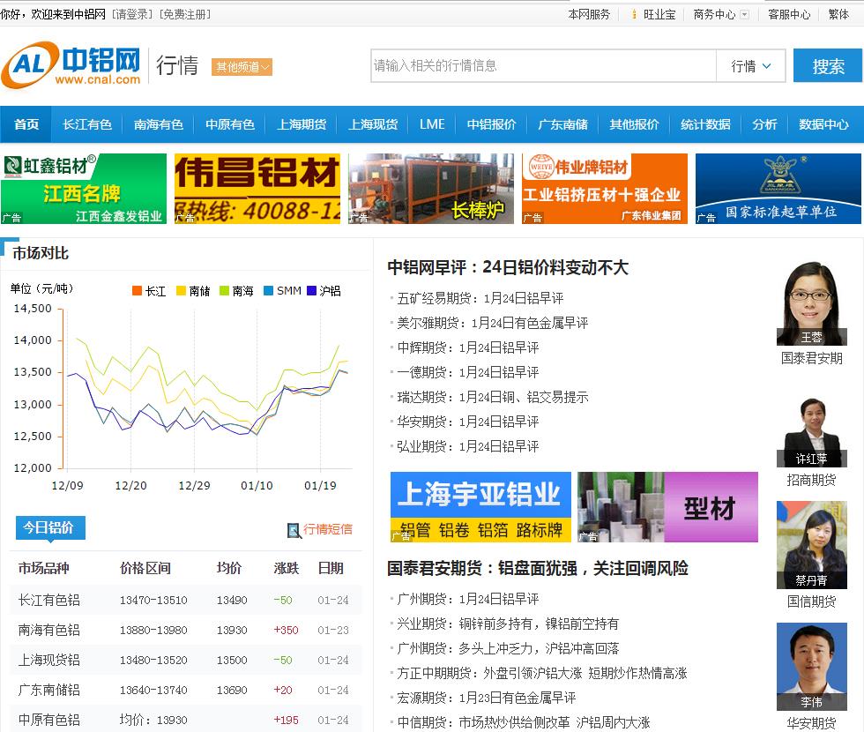This screenshot has height=732, width=864.
Task: Open the 上海宇亚铝业 banner
Action: click(480, 507)
